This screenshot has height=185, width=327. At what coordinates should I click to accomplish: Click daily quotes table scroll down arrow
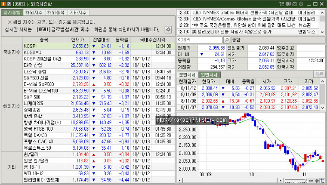(322, 107)
